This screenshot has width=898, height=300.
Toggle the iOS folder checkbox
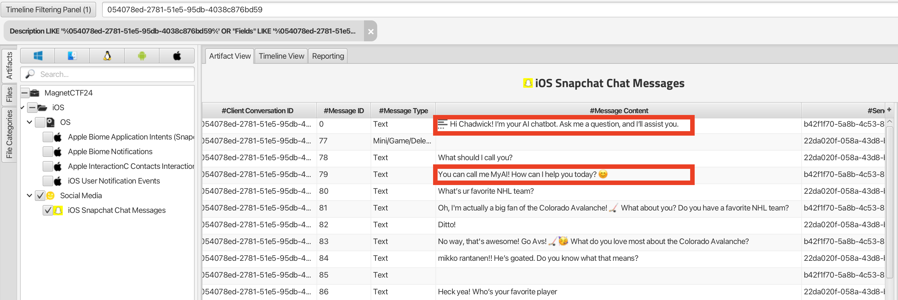(32, 108)
